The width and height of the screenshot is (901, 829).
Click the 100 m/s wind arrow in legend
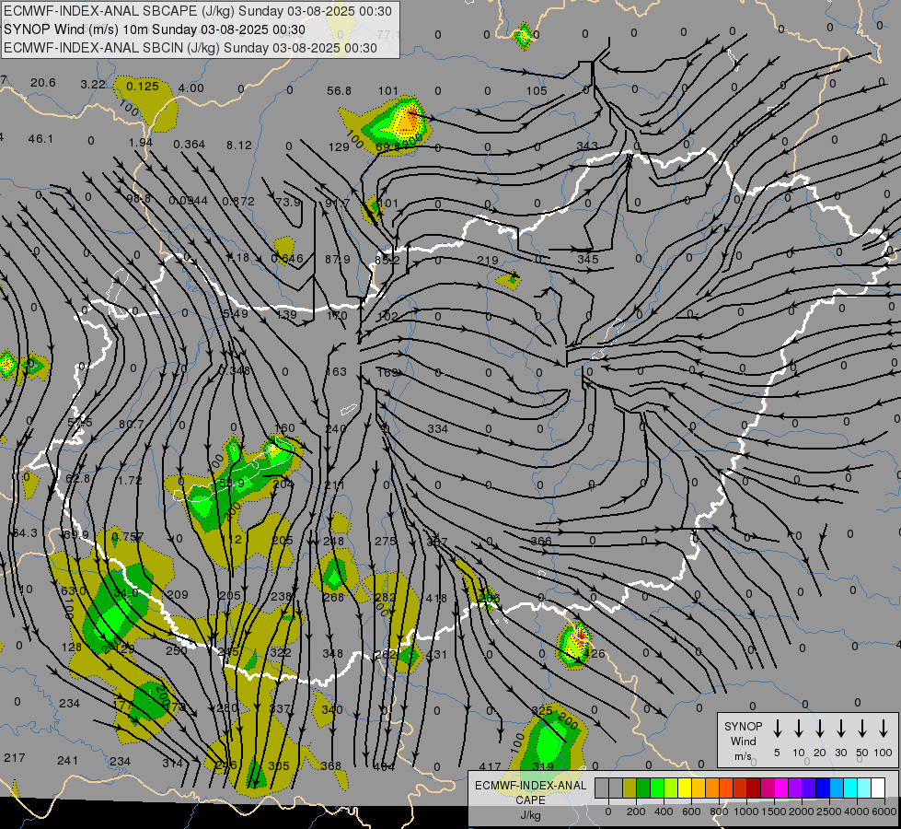884,729
